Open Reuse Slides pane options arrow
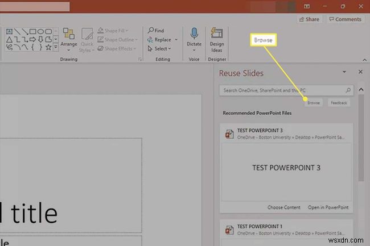Image resolution: width=370 pixels, height=246 pixels. [x=344, y=72]
